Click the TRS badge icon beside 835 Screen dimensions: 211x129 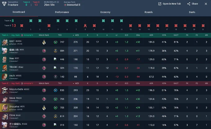pos(56,90)
